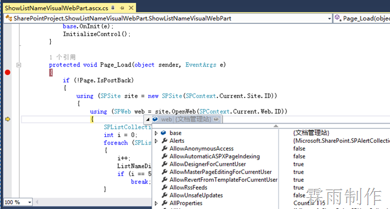Click the AllowMasterPageEditingForCurrentUser wrench icon
The height and width of the screenshot is (209, 390).
[164, 172]
